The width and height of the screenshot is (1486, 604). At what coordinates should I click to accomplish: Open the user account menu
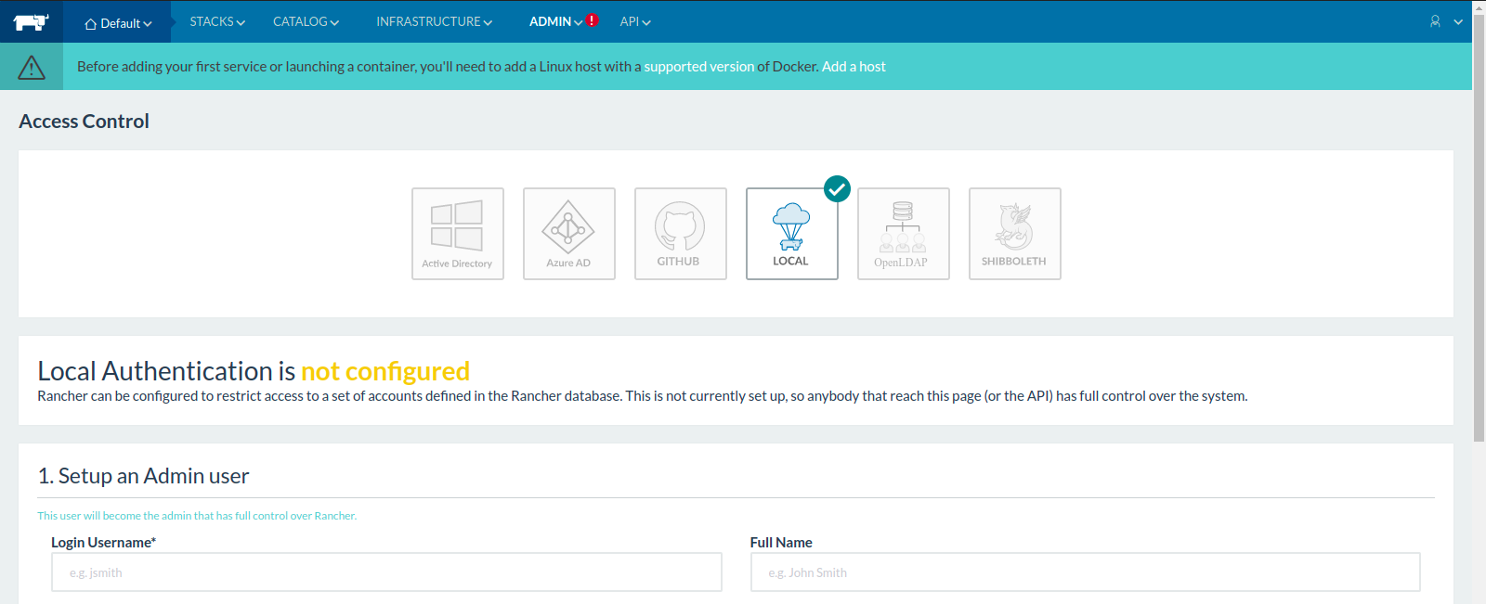(1446, 21)
